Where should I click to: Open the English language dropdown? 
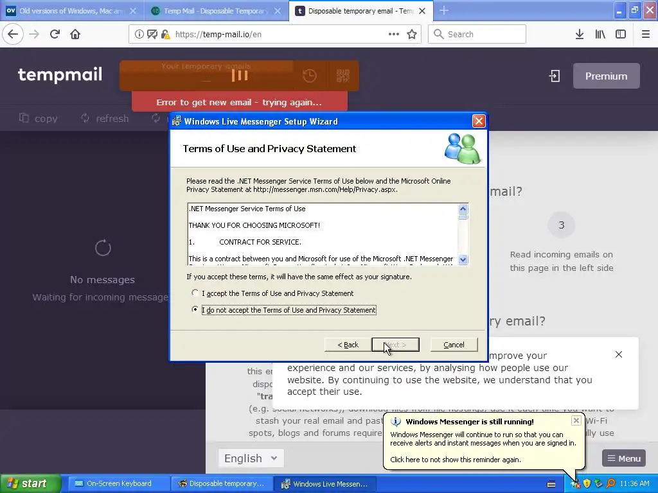coord(251,458)
